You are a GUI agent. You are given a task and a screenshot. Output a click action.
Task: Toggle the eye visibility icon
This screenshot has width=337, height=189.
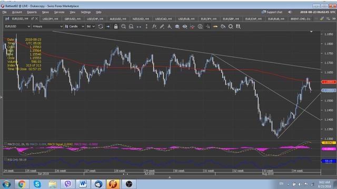[x=185, y=26]
